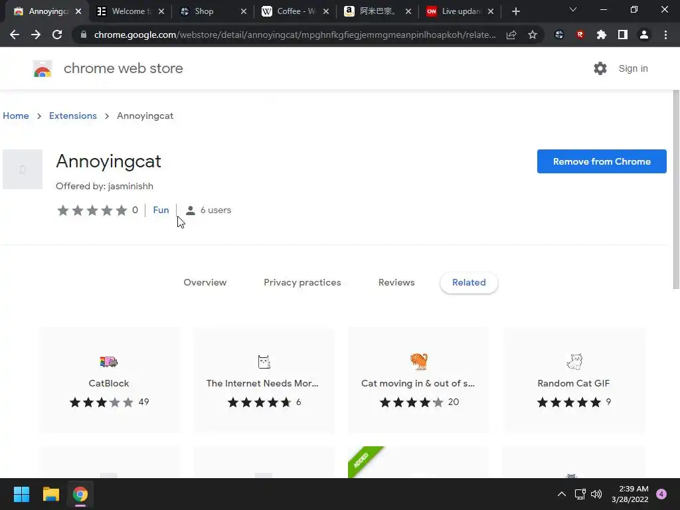This screenshot has width=680, height=510.
Task: Open the Chrome profile menu
Action: coord(644,35)
